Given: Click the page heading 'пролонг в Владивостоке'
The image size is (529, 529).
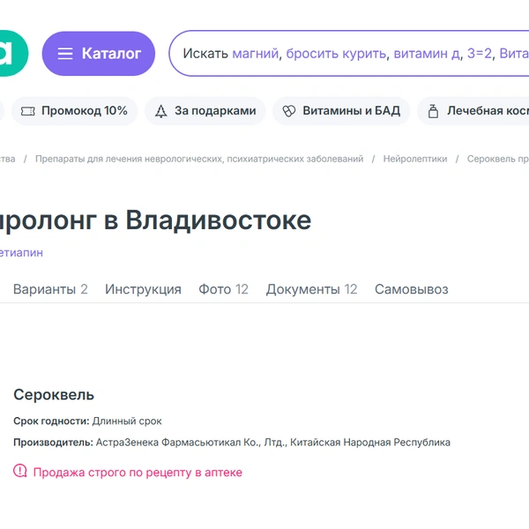Looking at the screenshot, I should pos(155,220).
